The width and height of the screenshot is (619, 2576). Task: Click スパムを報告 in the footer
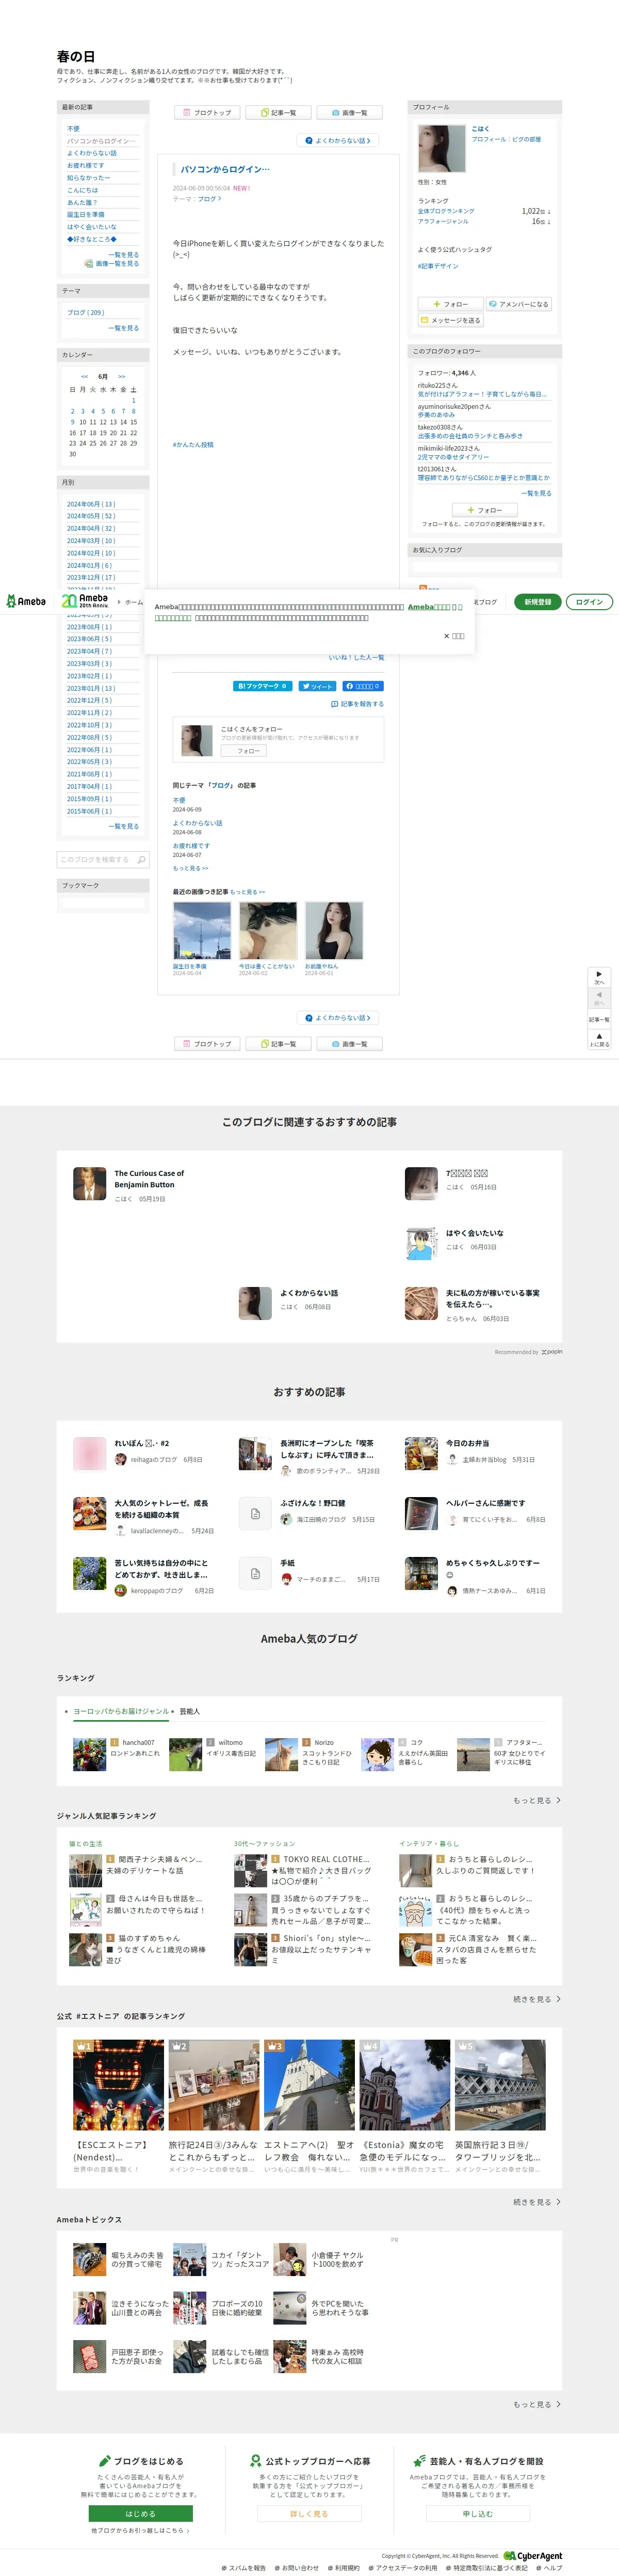pyautogui.click(x=244, y=2568)
